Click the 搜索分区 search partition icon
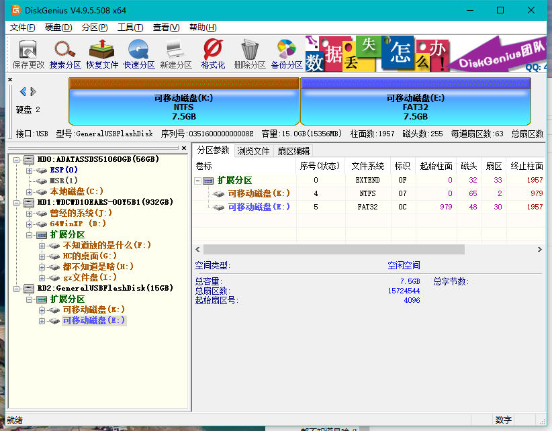This screenshot has width=552, height=431. [x=65, y=54]
